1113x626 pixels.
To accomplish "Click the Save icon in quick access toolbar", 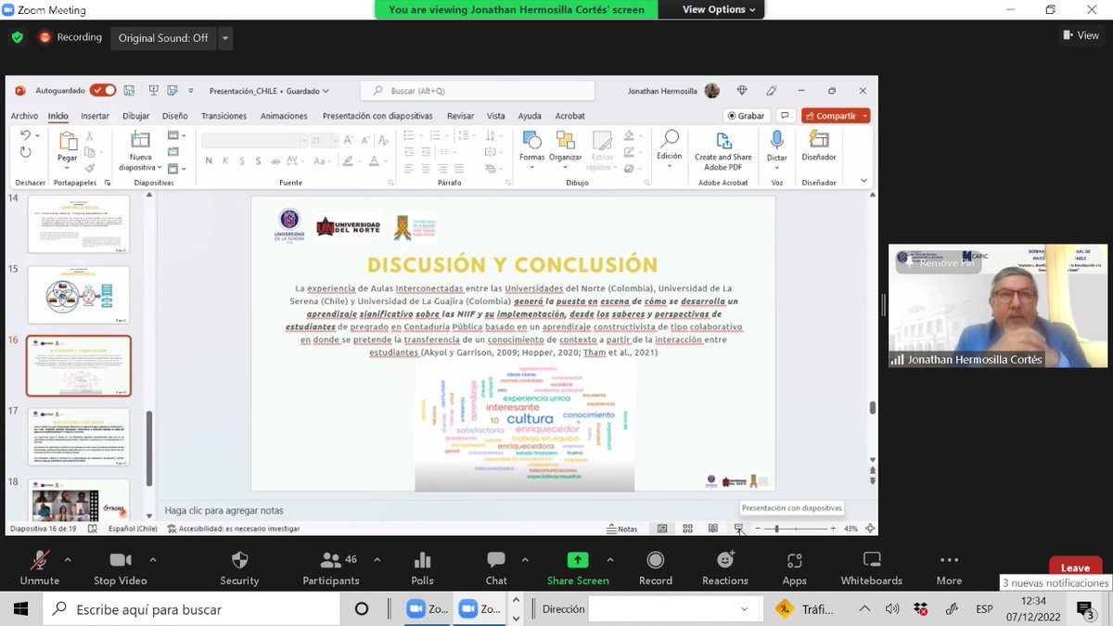I will pos(130,91).
